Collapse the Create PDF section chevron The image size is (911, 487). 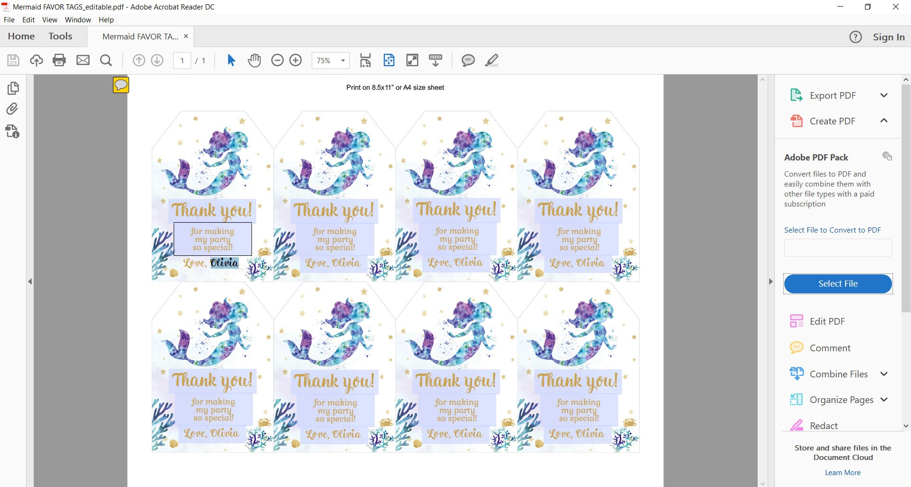coord(884,121)
